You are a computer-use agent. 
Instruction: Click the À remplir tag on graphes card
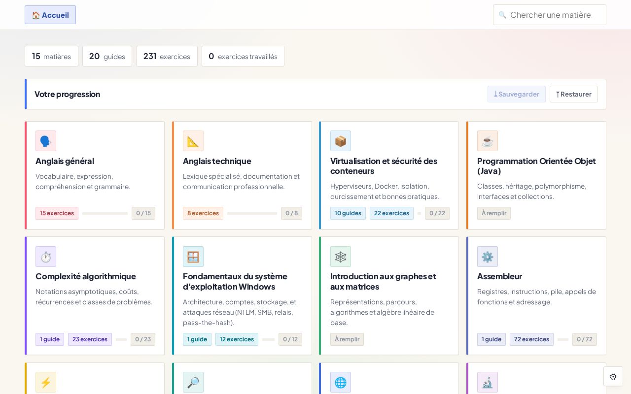[347, 339]
